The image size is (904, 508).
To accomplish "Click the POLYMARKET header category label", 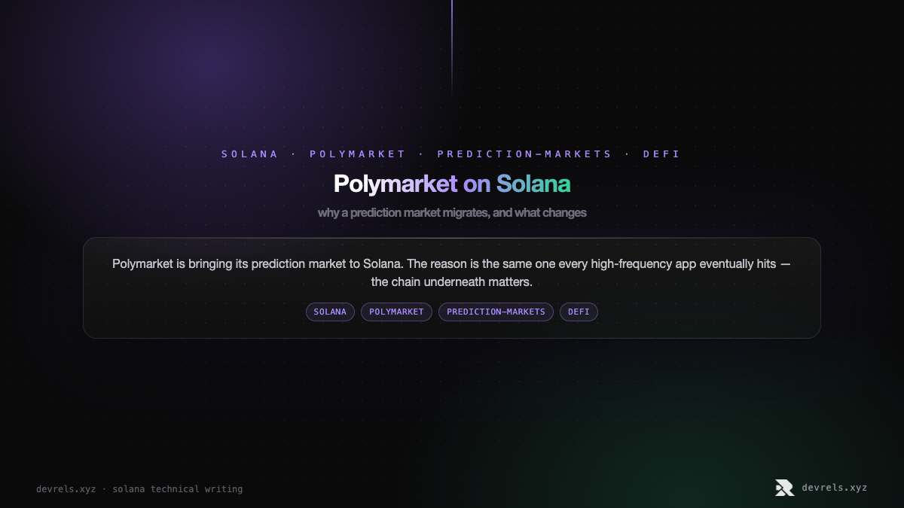I will [x=358, y=154].
